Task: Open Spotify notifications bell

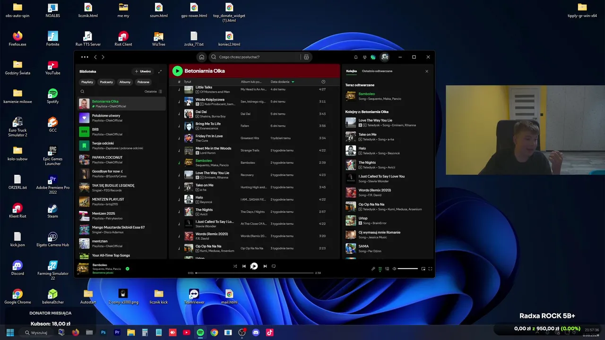Action: (x=356, y=57)
